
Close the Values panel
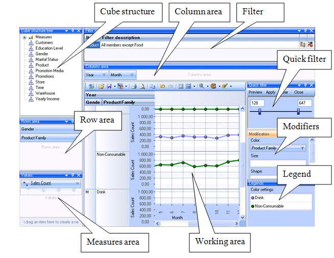(79, 175)
